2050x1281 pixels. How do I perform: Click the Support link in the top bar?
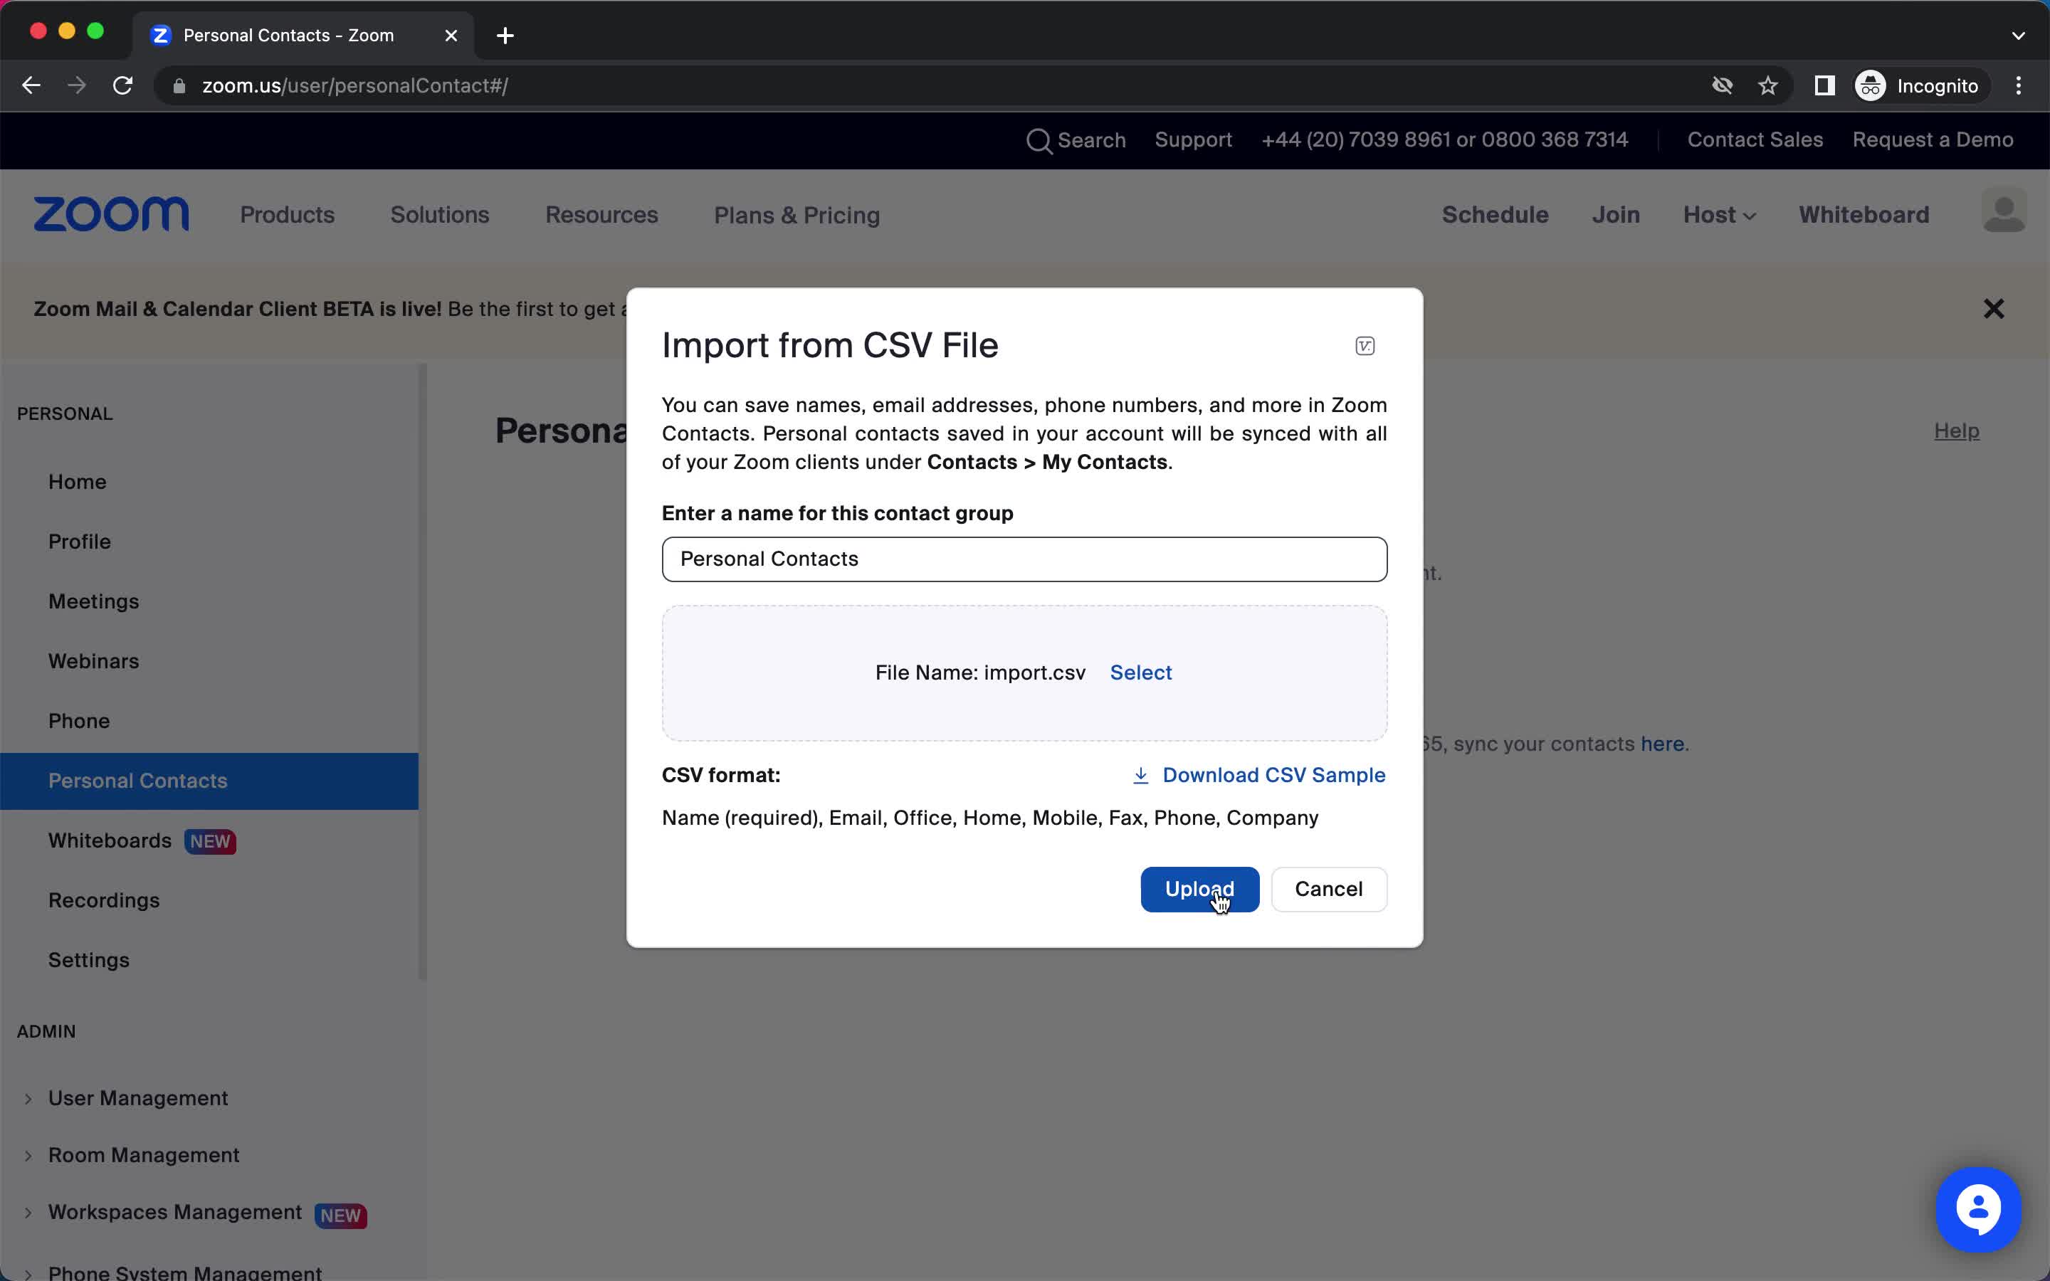click(x=1193, y=139)
